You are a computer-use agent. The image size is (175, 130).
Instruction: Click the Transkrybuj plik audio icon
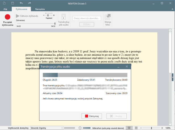coord(64,17)
